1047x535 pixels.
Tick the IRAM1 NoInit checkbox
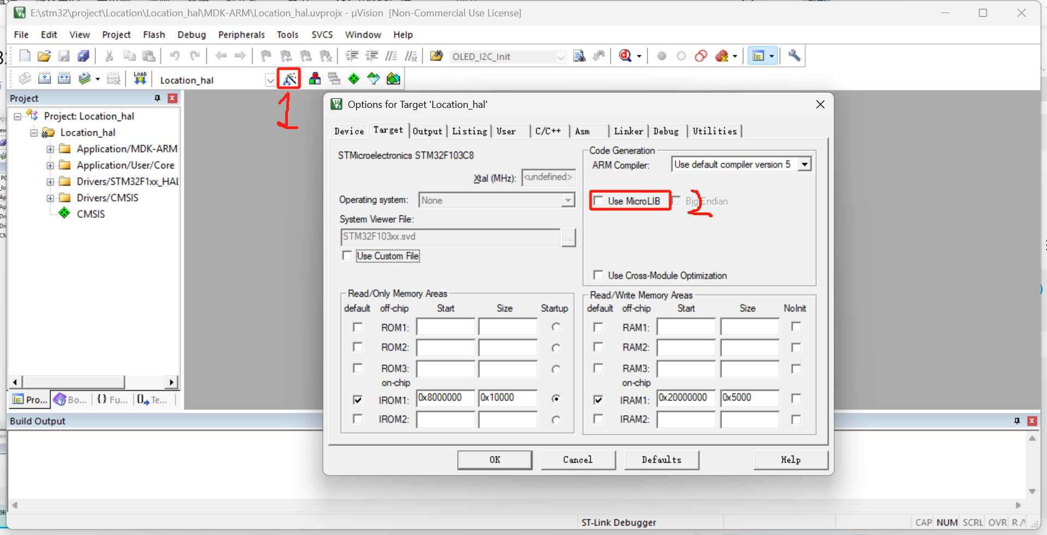coord(796,398)
